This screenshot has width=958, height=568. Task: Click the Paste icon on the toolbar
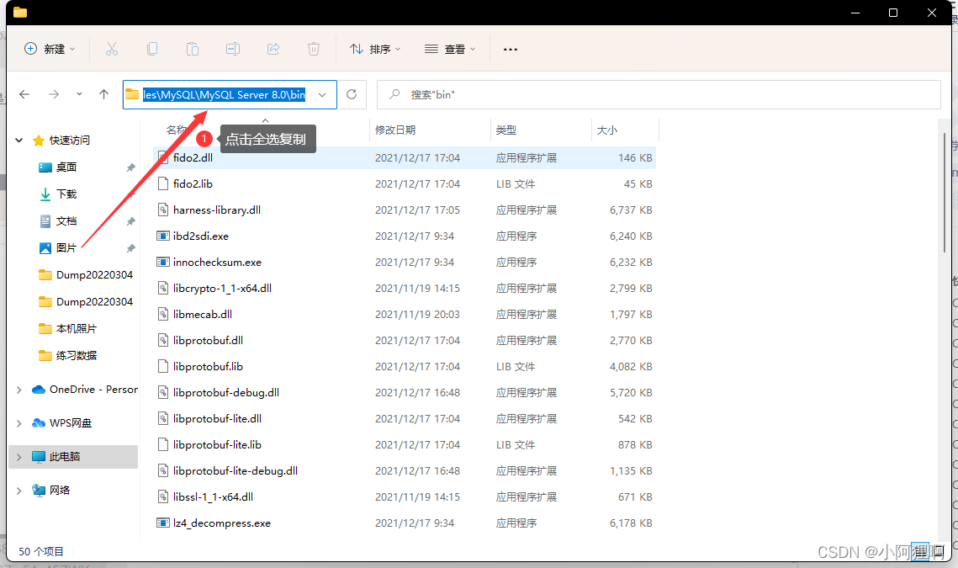pyautogui.click(x=193, y=49)
